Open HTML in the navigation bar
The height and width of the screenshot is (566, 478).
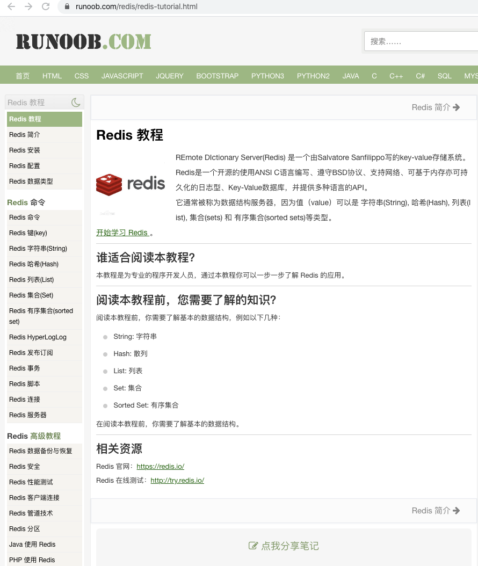[52, 76]
